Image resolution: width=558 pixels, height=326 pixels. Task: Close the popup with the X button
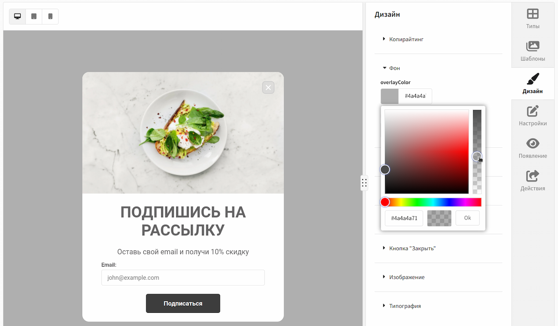click(268, 88)
